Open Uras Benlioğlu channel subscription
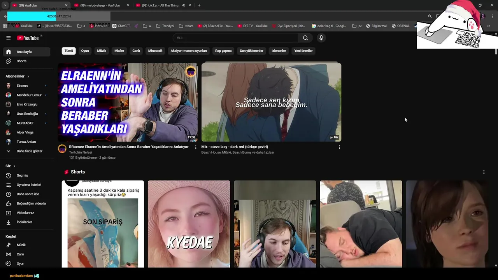498x280 pixels. click(26, 114)
